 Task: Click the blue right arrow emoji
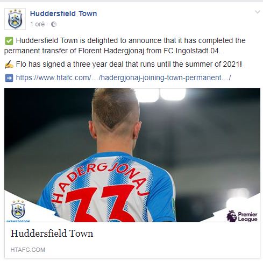click(x=9, y=78)
